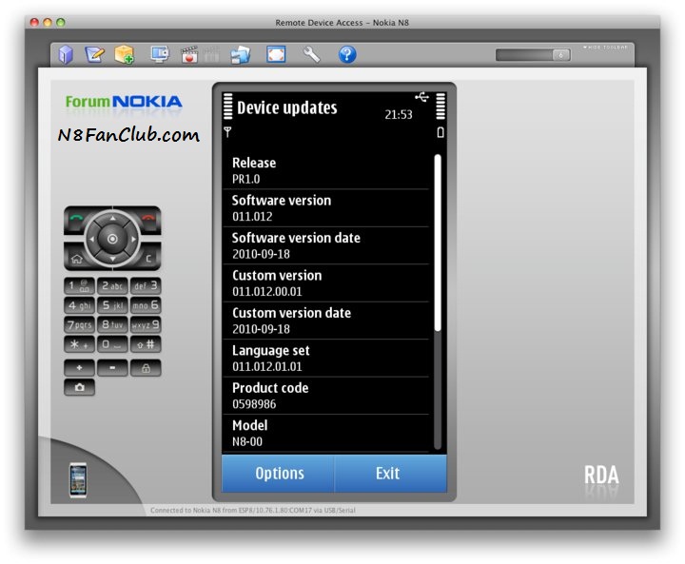Image resolution: width=685 pixels, height=564 pixels.
Task: Select the Language set row
Action: [326, 359]
